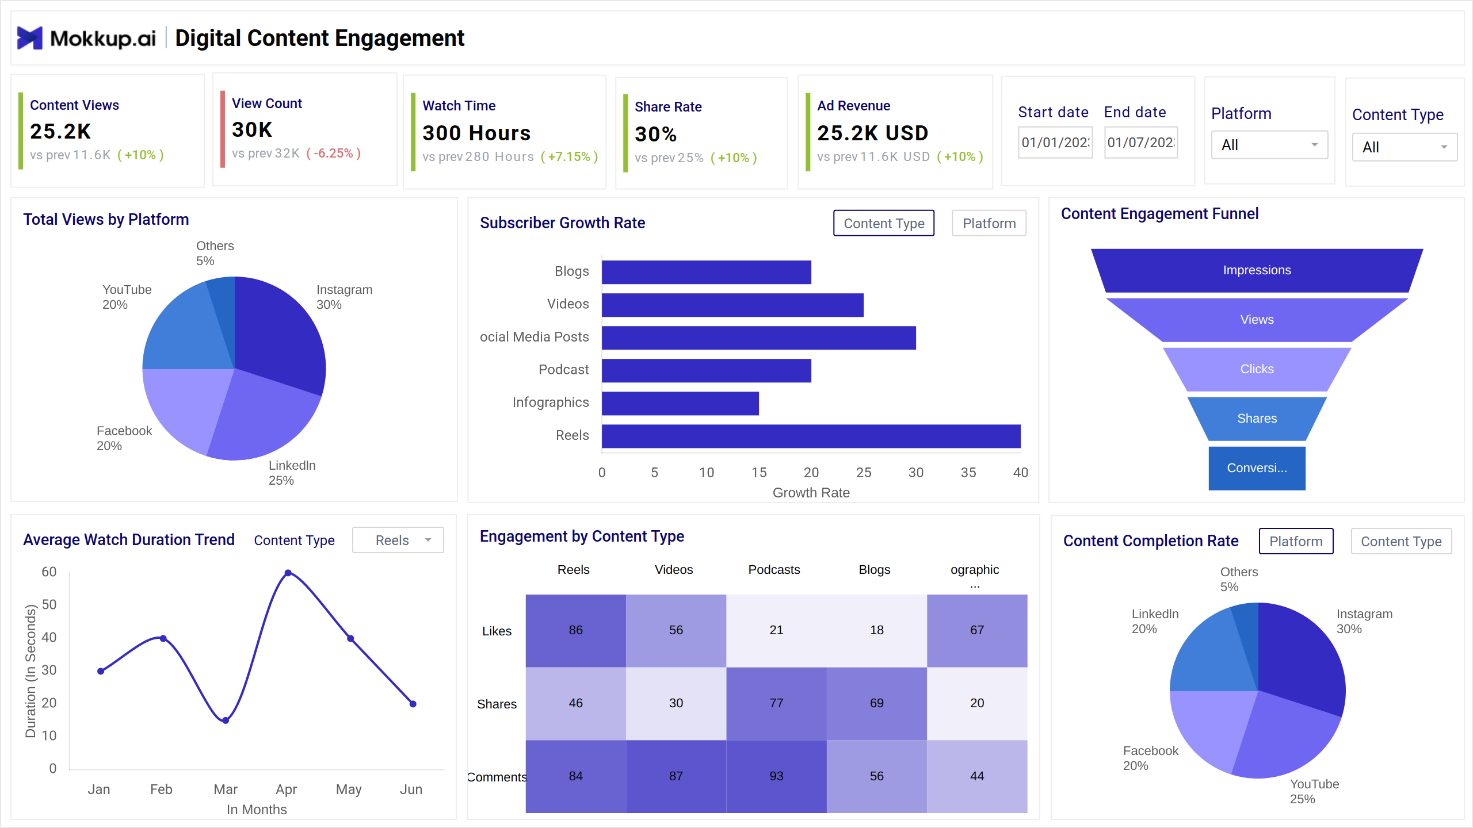Select Platform toggle in Content Completion Rate
The height and width of the screenshot is (828, 1473).
(1296, 541)
